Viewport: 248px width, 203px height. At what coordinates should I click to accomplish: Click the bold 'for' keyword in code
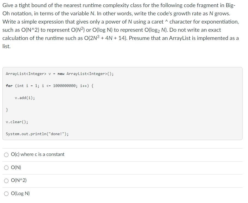coord(9,86)
